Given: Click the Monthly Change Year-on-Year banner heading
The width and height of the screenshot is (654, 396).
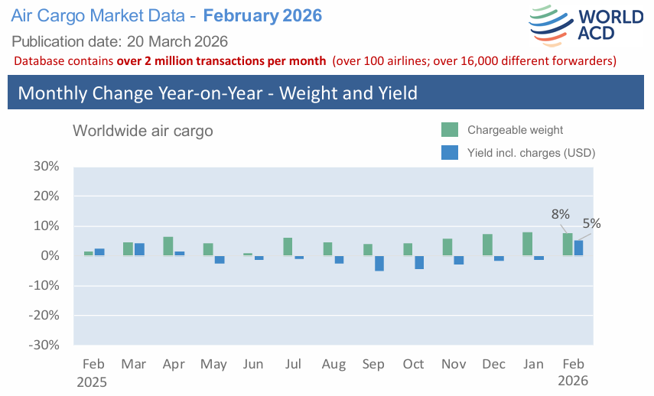Looking at the screenshot, I should (x=217, y=93).
